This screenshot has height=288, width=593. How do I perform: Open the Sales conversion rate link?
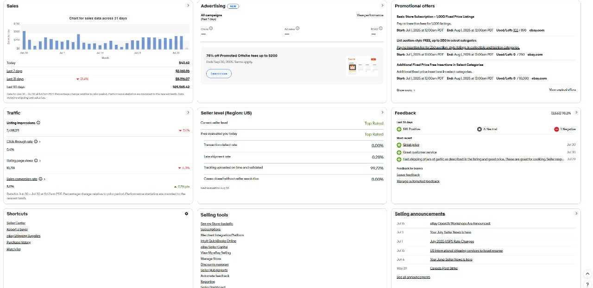(x=22, y=179)
